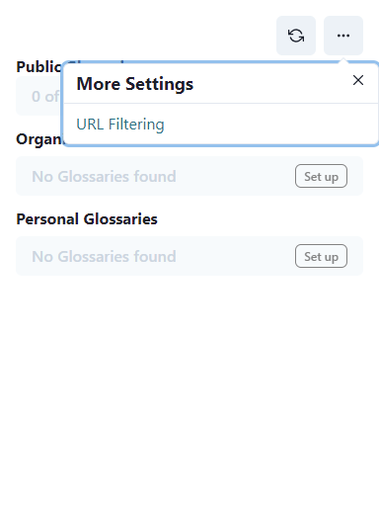Set up a Personal glossary

pos(321,256)
